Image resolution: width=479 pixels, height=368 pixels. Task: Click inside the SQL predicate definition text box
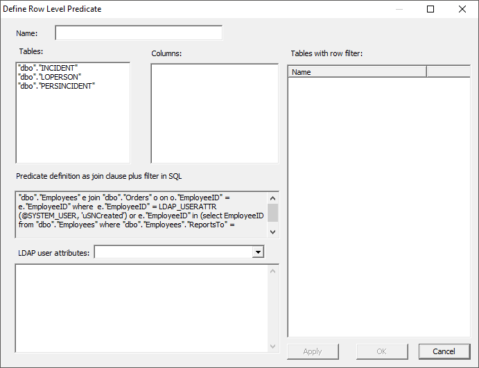pyautogui.click(x=141, y=215)
